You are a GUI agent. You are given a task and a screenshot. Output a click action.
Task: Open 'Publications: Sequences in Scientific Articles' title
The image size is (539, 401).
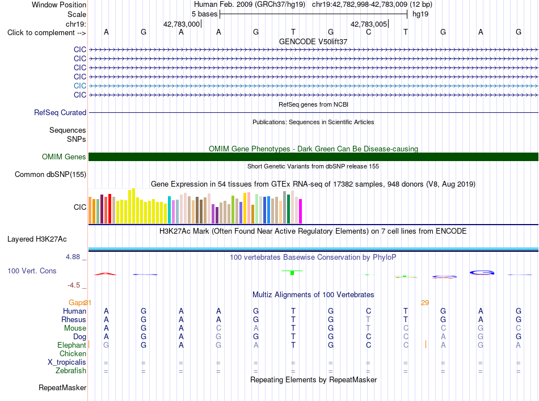point(313,122)
